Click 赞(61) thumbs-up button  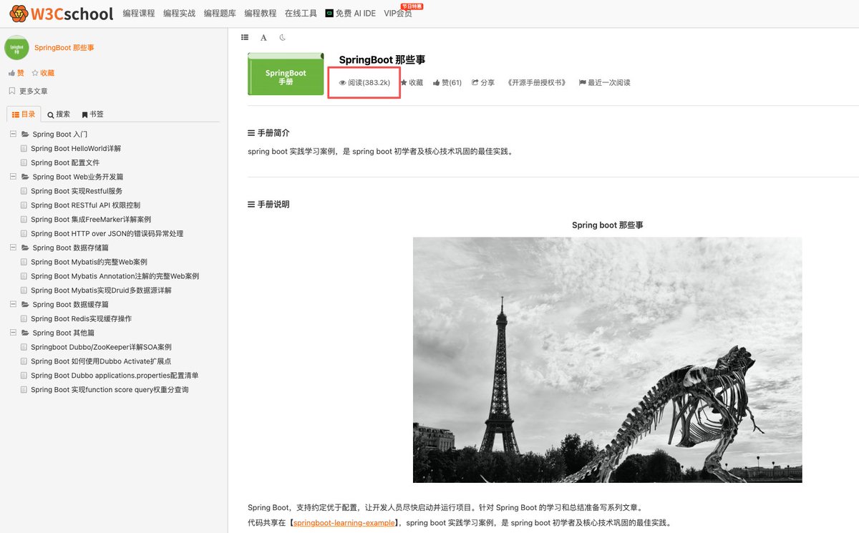click(x=447, y=83)
